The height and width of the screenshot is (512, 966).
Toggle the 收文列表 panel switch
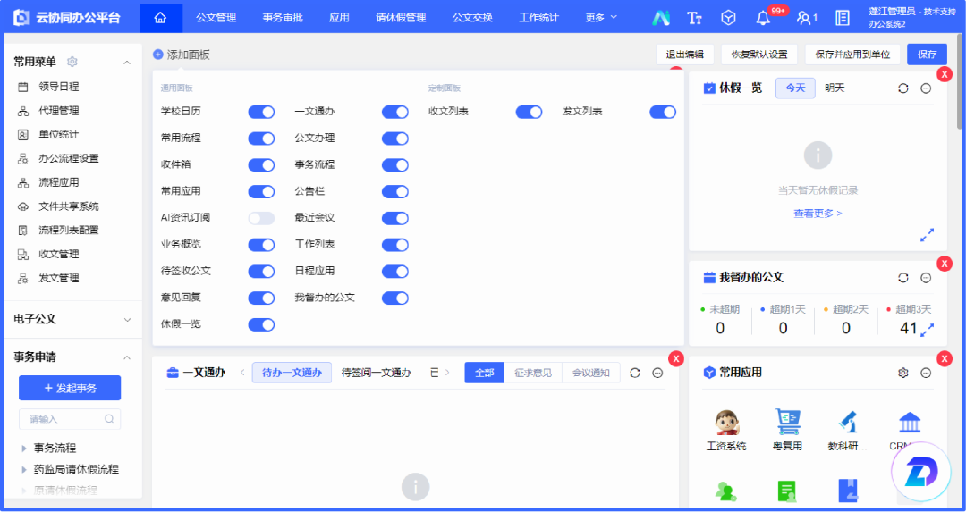tap(529, 112)
